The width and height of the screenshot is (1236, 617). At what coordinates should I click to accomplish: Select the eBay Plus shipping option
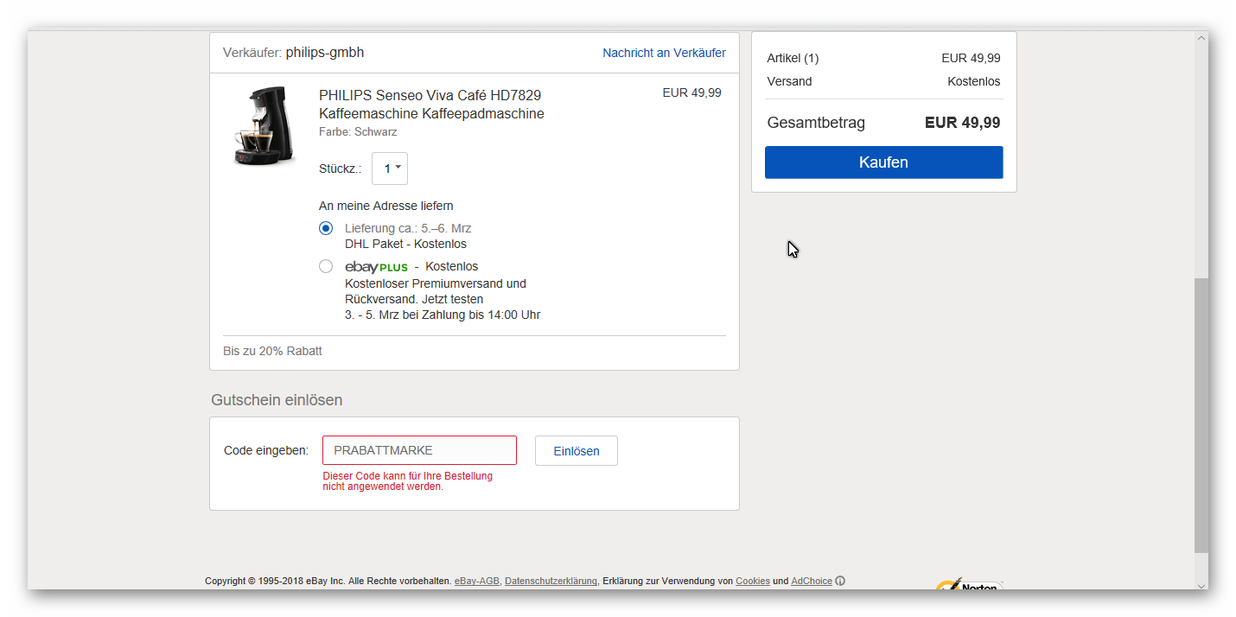(326, 266)
